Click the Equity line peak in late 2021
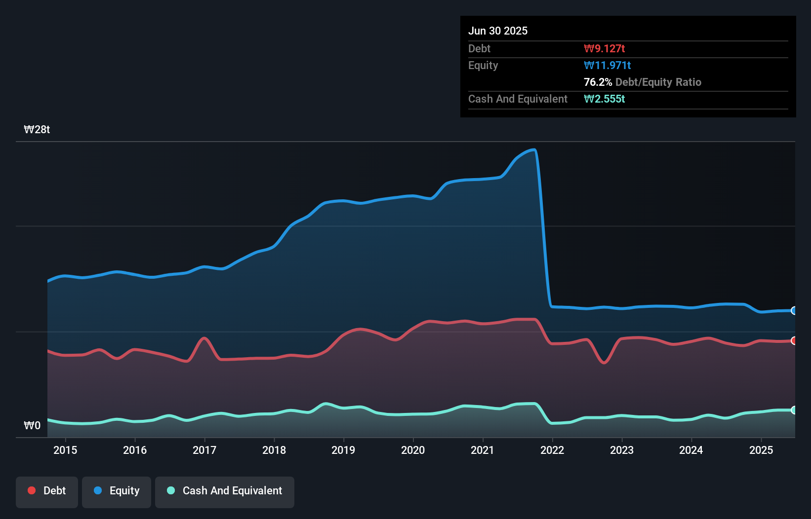The width and height of the screenshot is (811, 519). [x=533, y=149]
